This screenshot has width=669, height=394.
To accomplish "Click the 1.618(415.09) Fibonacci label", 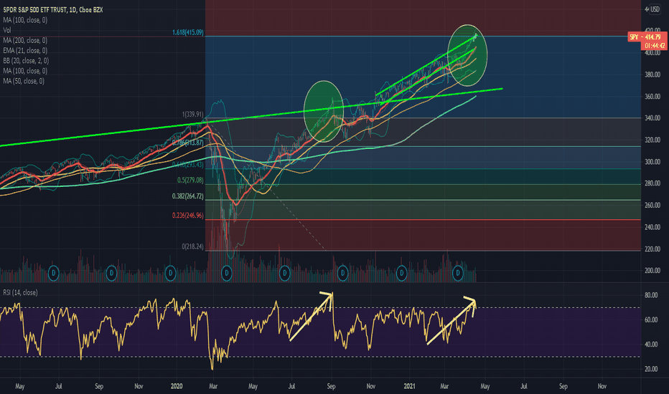I will click(188, 32).
